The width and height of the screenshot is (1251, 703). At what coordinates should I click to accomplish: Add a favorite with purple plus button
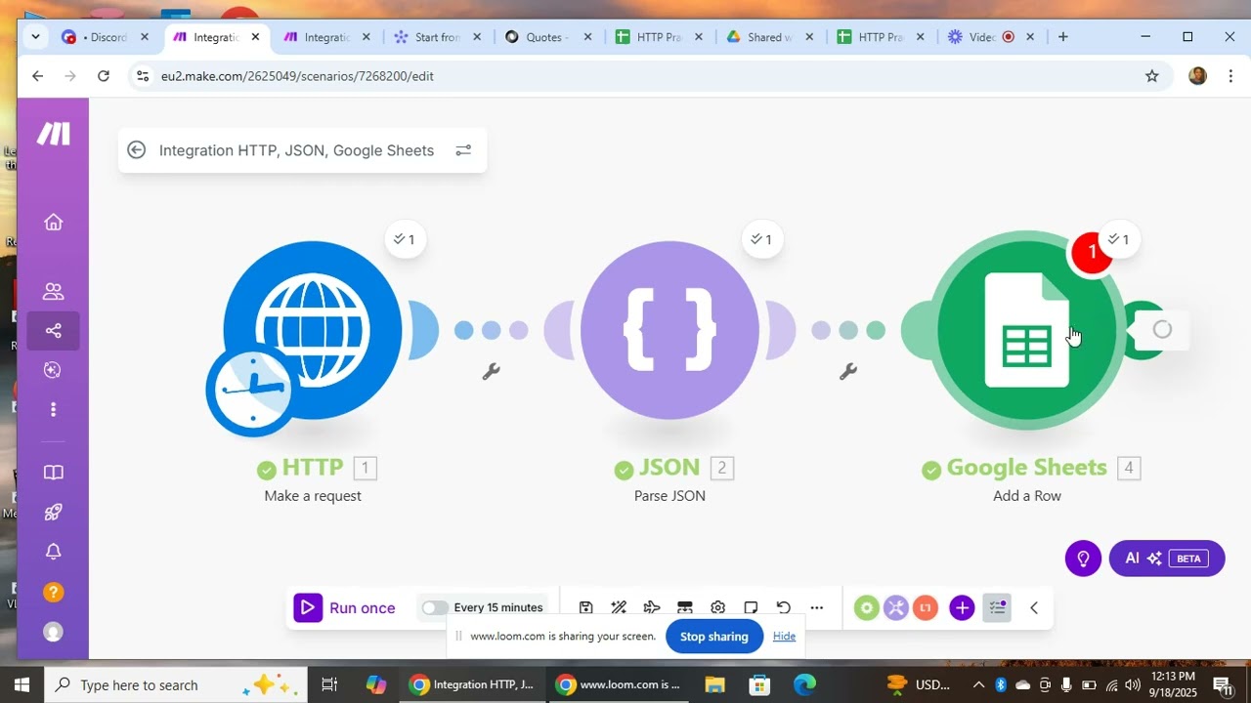[962, 608]
